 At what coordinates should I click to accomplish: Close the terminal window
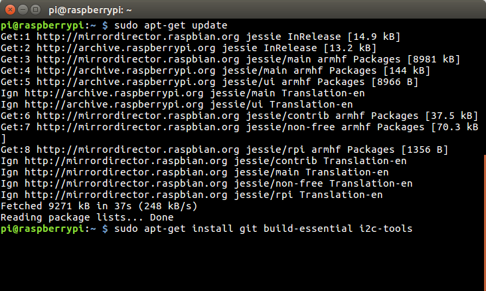tap(9, 9)
